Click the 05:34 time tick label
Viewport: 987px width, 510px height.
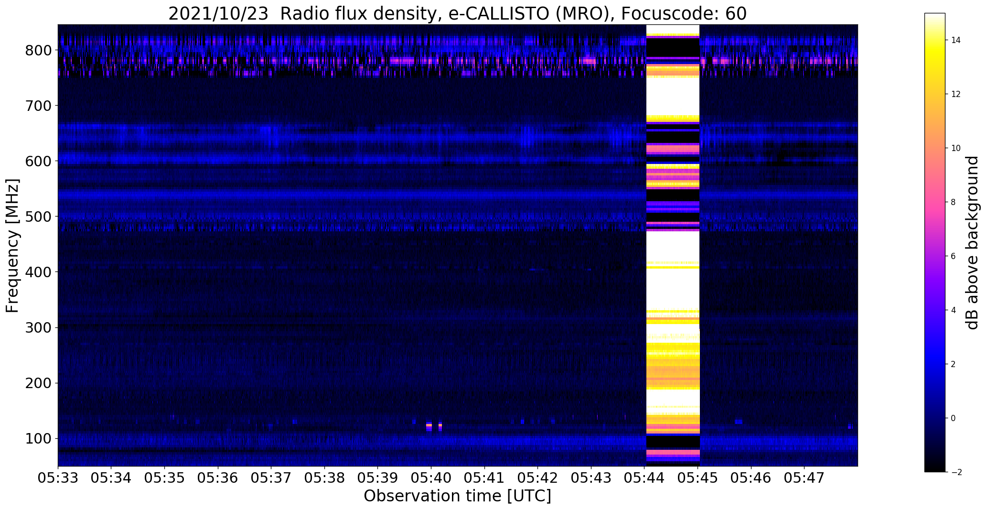(x=111, y=478)
